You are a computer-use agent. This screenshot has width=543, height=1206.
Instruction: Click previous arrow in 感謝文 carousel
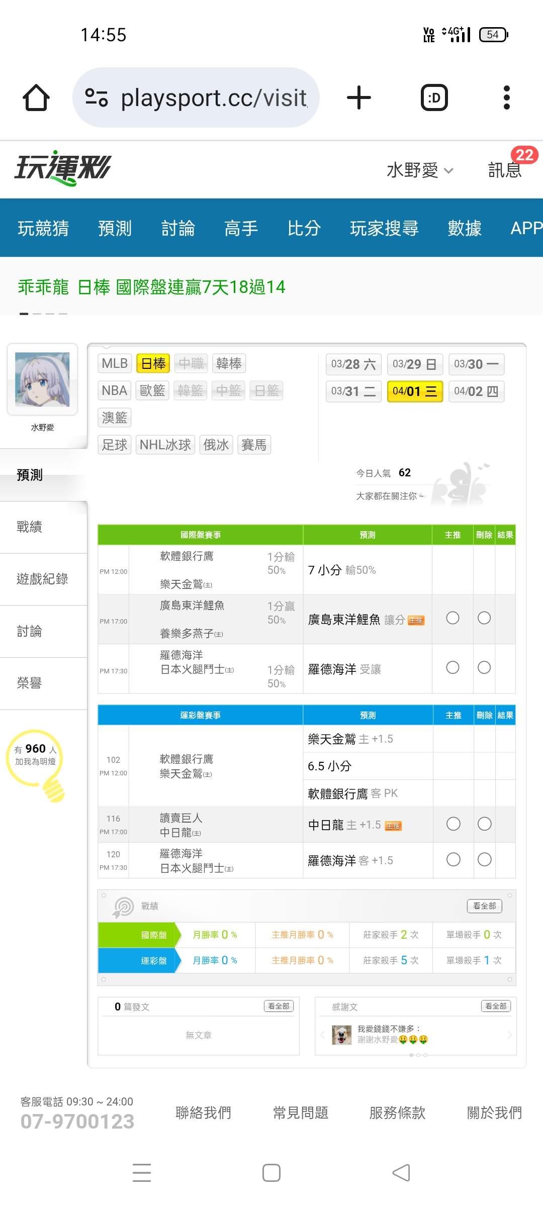point(322,1034)
